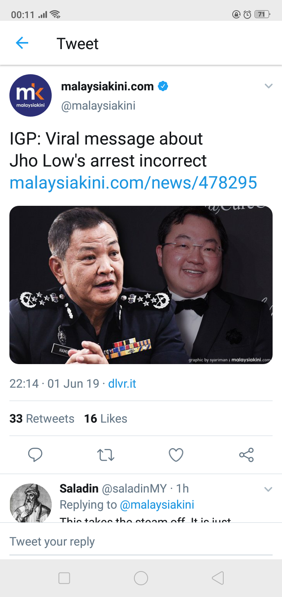Tap the reply speech bubble icon
Image resolution: width=282 pixels, height=597 pixels.
(35, 455)
